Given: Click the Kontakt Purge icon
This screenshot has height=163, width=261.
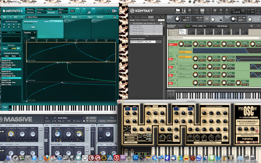Looking at the screenshot, I should coord(227,11).
